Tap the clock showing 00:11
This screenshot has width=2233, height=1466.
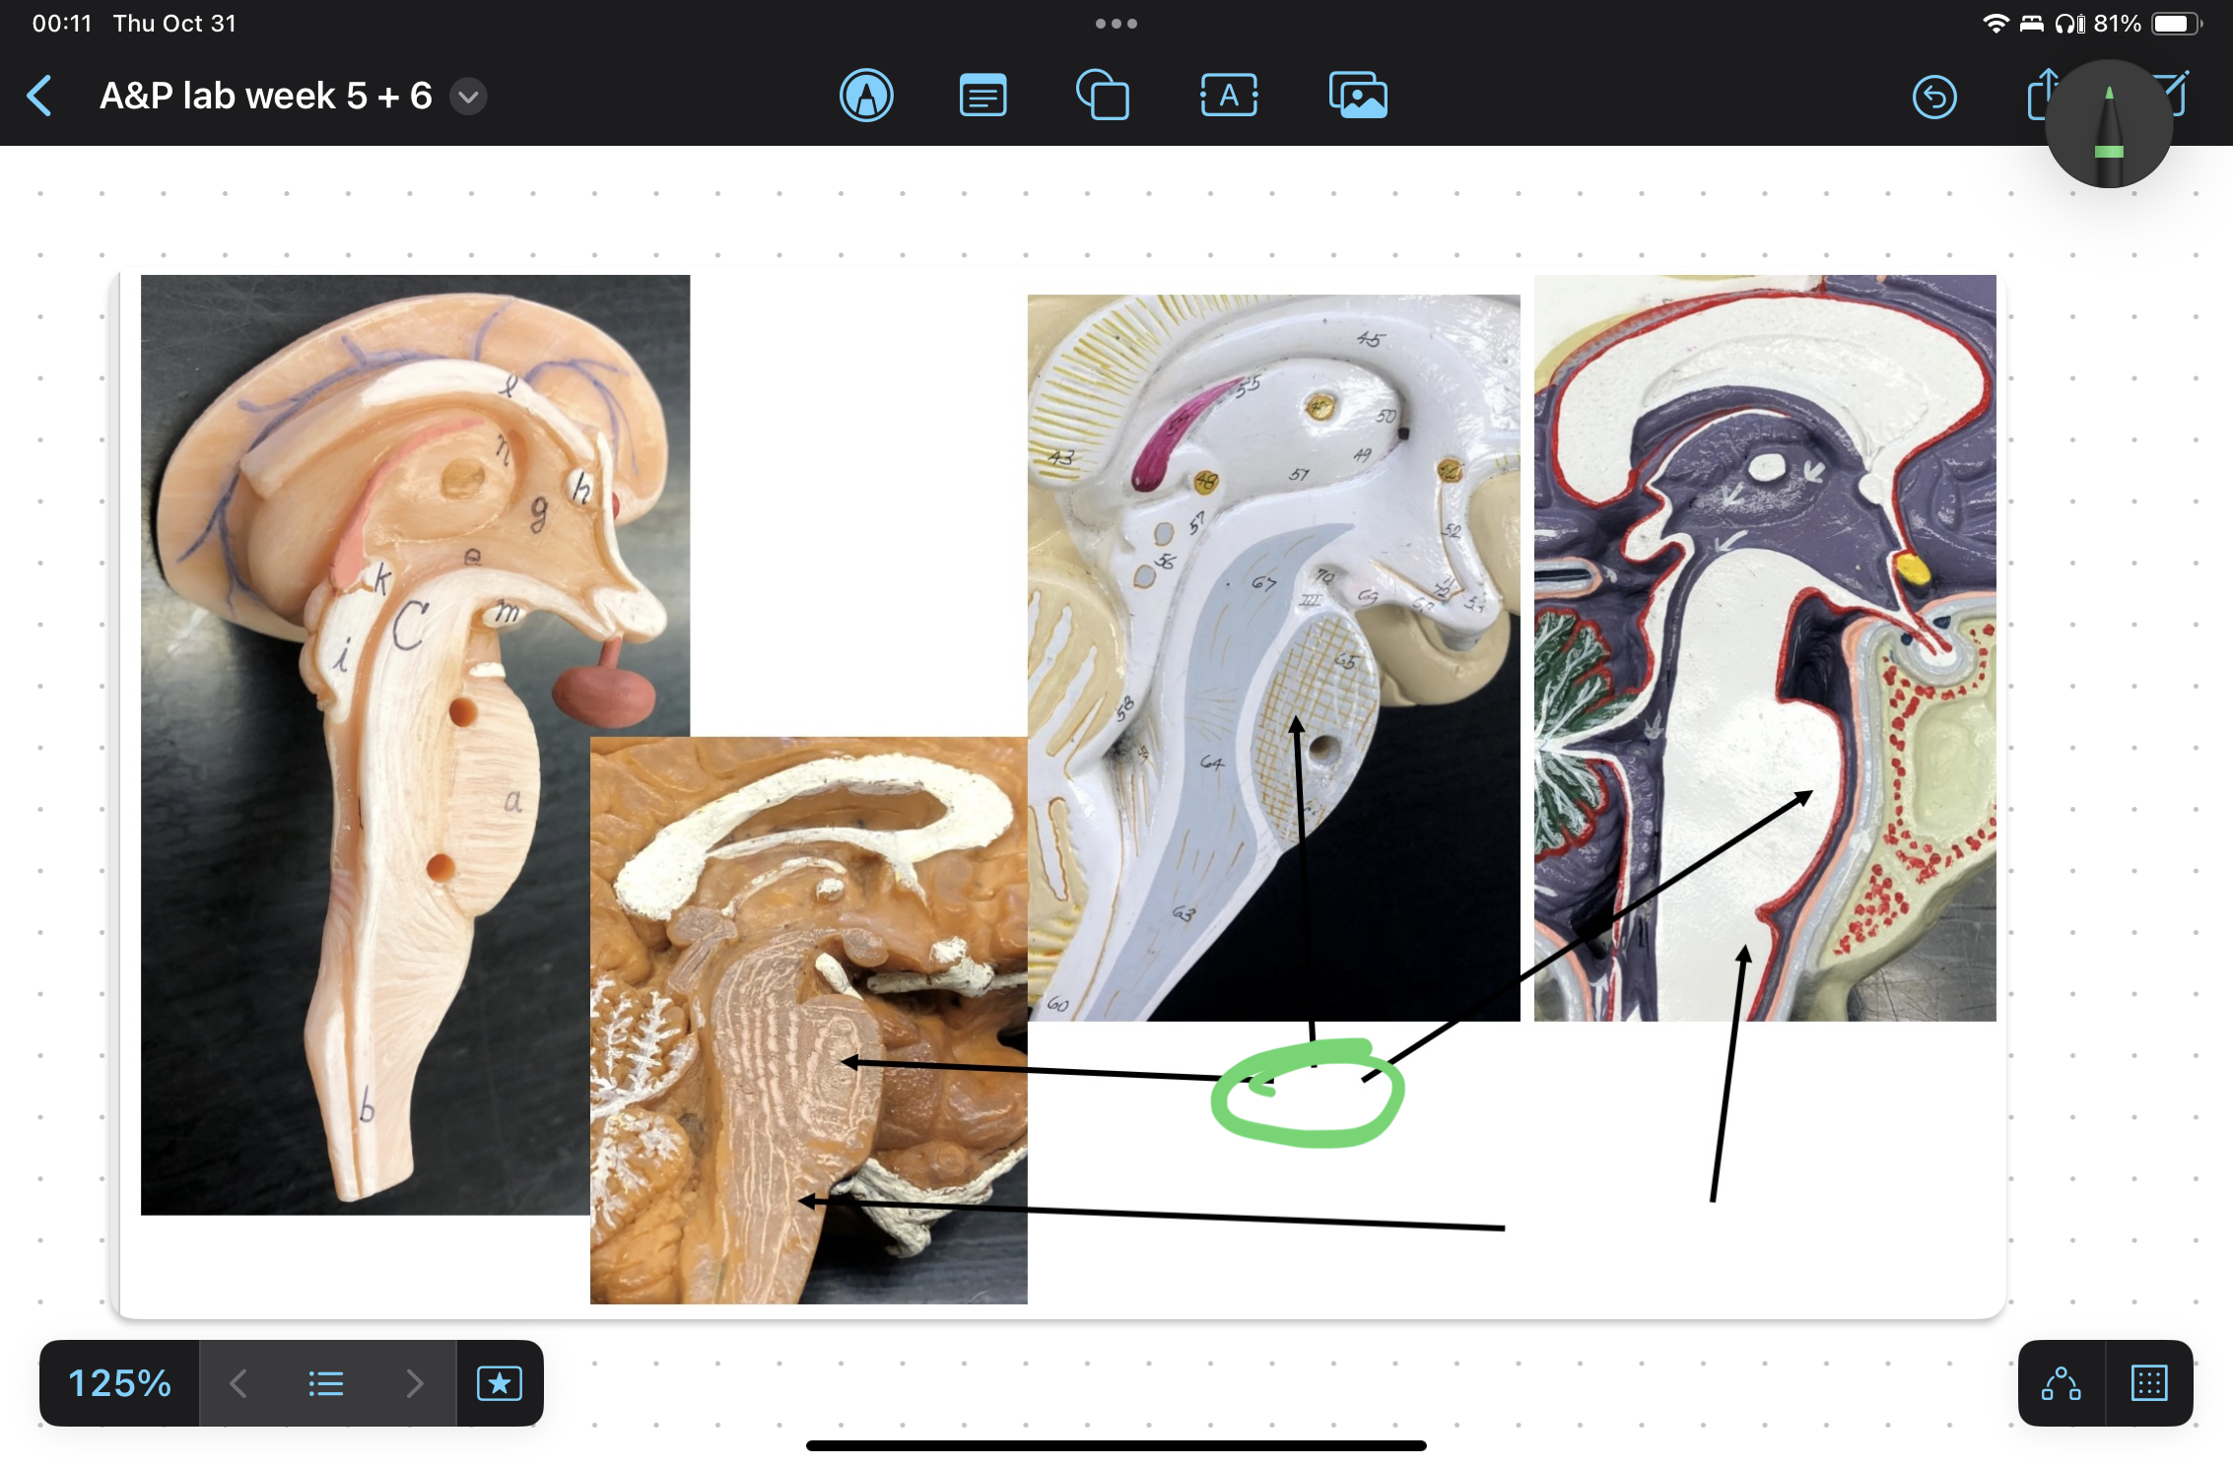point(62,24)
